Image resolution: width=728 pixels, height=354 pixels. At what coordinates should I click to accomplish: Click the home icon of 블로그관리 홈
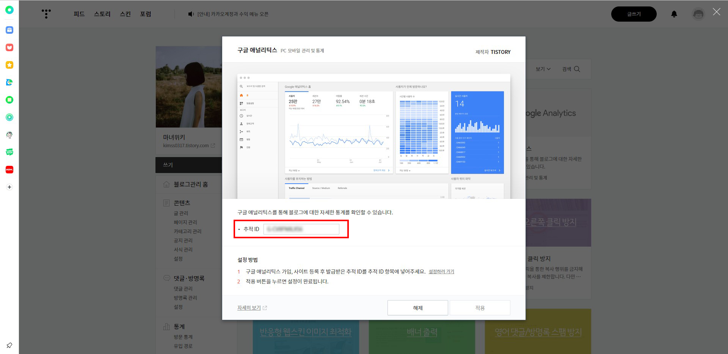[x=166, y=184]
